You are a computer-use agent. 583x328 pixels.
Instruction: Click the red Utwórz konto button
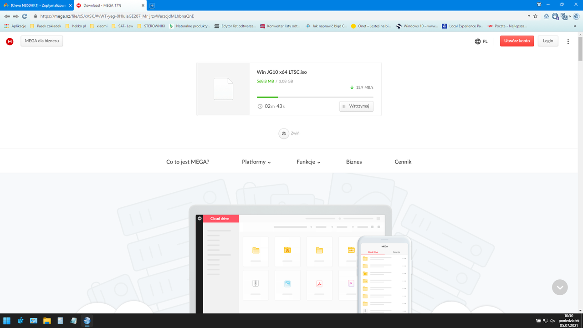517,41
